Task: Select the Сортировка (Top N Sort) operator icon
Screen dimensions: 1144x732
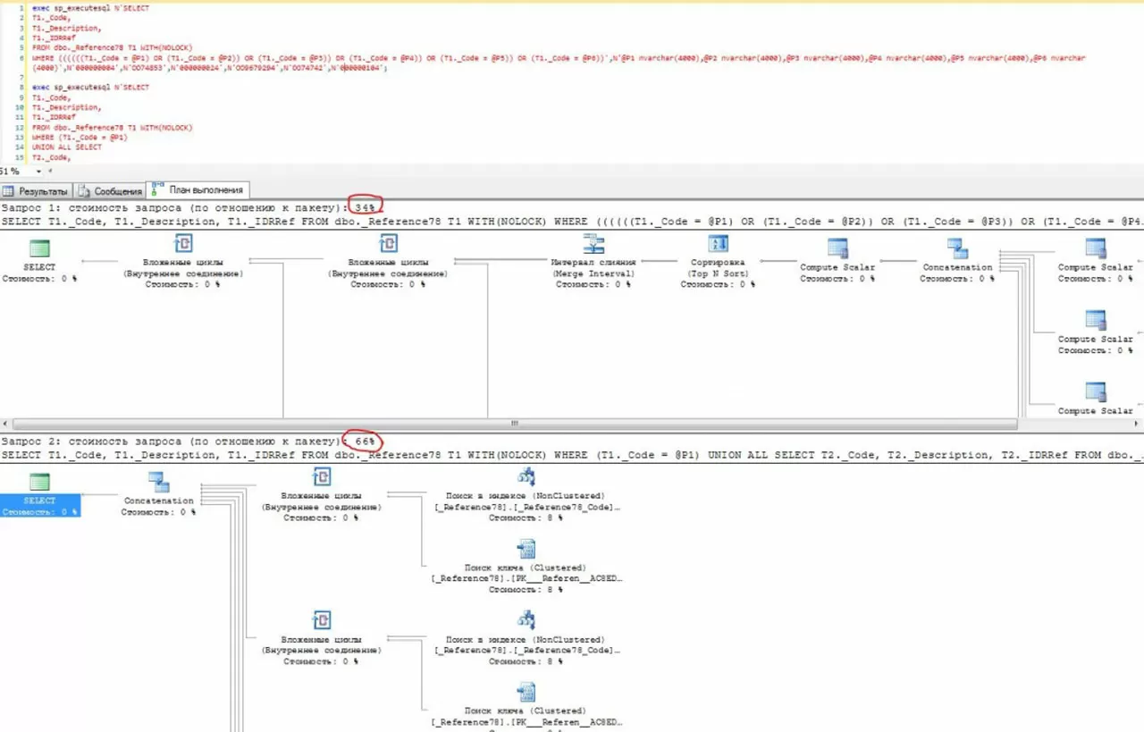Action: click(718, 245)
